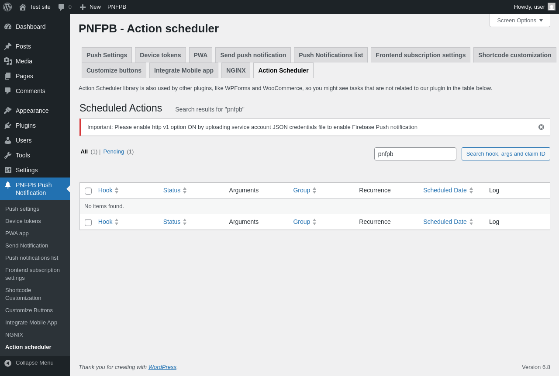Sort by Scheduled Date in header row
Viewport: 559px width, 376px height.
pyautogui.click(x=445, y=190)
